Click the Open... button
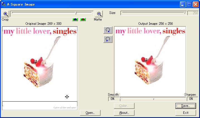The height and width of the screenshot is (118, 200). point(90,113)
